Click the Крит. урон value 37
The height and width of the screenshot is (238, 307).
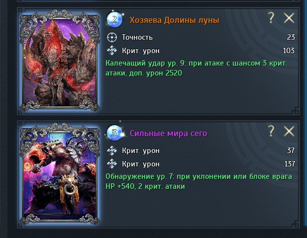[x=291, y=151]
